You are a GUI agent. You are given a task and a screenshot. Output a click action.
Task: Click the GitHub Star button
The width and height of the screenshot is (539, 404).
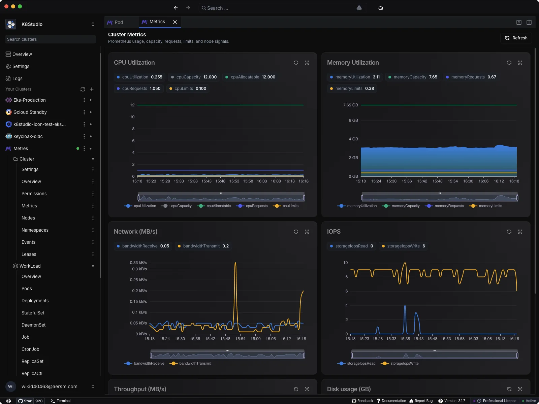click(25, 401)
